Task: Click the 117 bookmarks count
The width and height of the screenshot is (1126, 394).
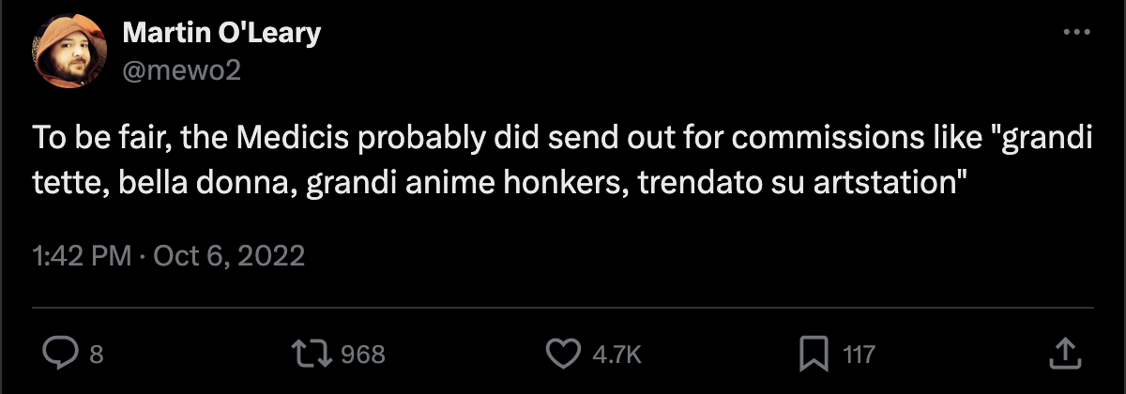Action: click(858, 355)
